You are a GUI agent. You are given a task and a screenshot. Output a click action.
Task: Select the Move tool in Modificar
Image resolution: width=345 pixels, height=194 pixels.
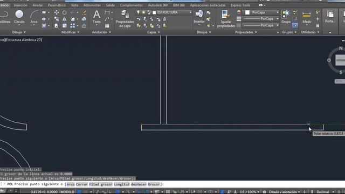coord(57,12)
